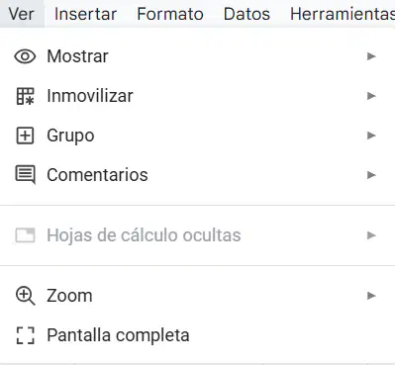Image resolution: width=395 pixels, height=365 pixels.
Task: Click the freeze grid icon beside Inmovilizar
Action: click(25, 96)
